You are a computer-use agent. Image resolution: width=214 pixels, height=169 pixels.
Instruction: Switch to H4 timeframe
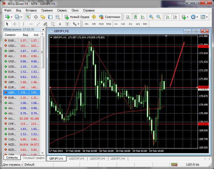[x=123, y=24]
